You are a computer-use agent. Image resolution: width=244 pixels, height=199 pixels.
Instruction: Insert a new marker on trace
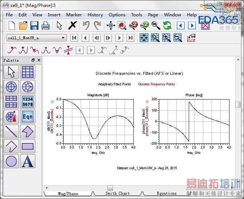point(12,50)
